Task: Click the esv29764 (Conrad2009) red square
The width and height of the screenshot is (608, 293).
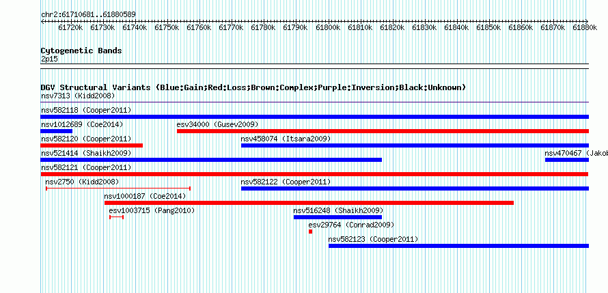Action: coord(311,232)
